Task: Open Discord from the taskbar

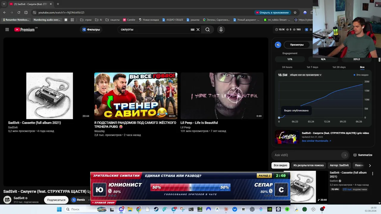Action: point(121,209)
